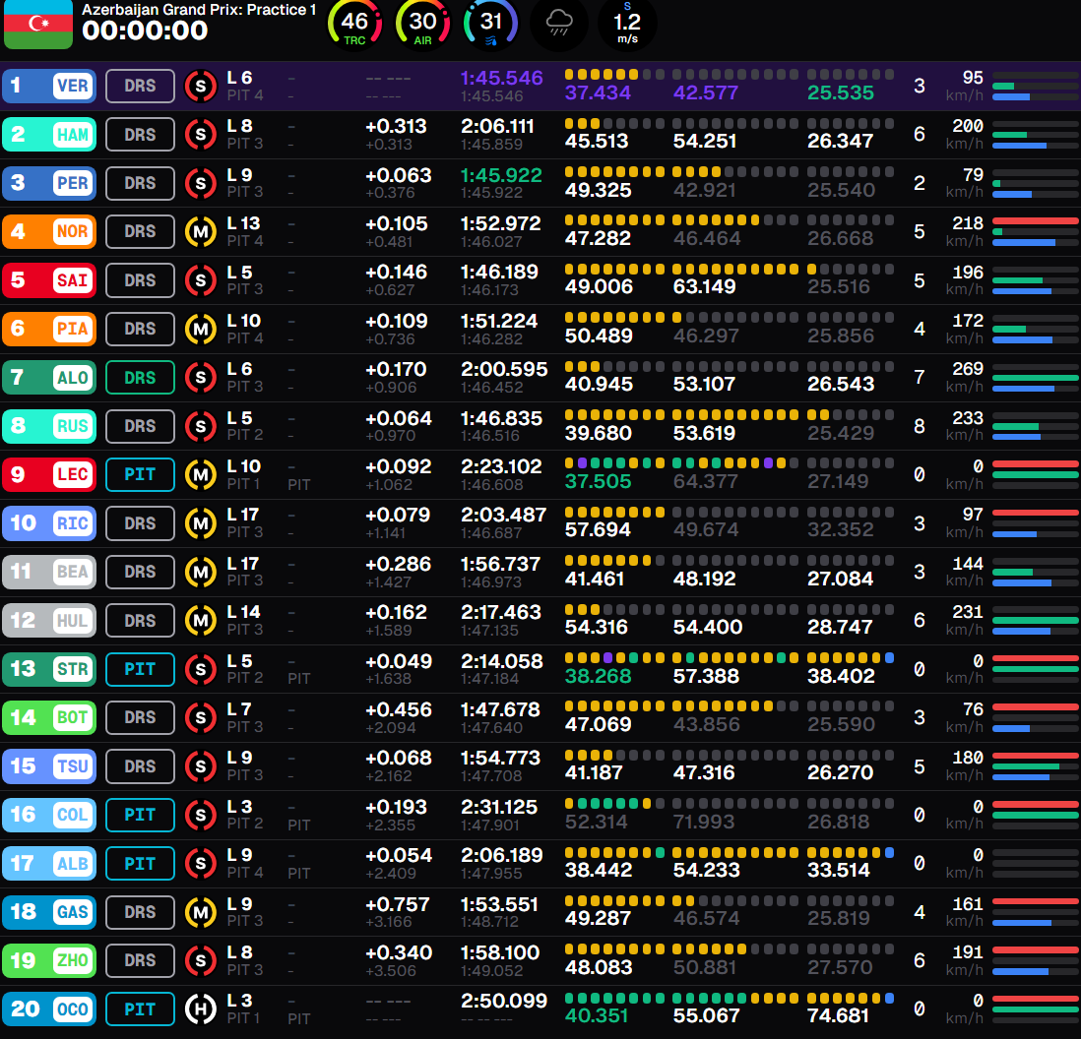Click STR's green sector time 38.268
This screenshot has height=1039, width=1081.
tap(598, 676)
